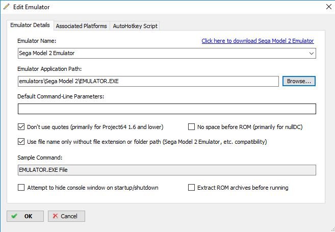The height and width of the screenshot is (232, 335).
Task: Click the Default Command-Line Parameters field
Action: click(167, 109)
